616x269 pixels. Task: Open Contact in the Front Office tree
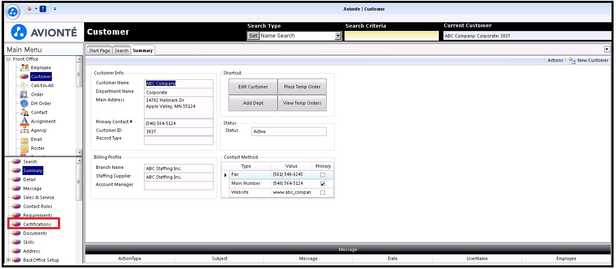(x=39, y=112)
